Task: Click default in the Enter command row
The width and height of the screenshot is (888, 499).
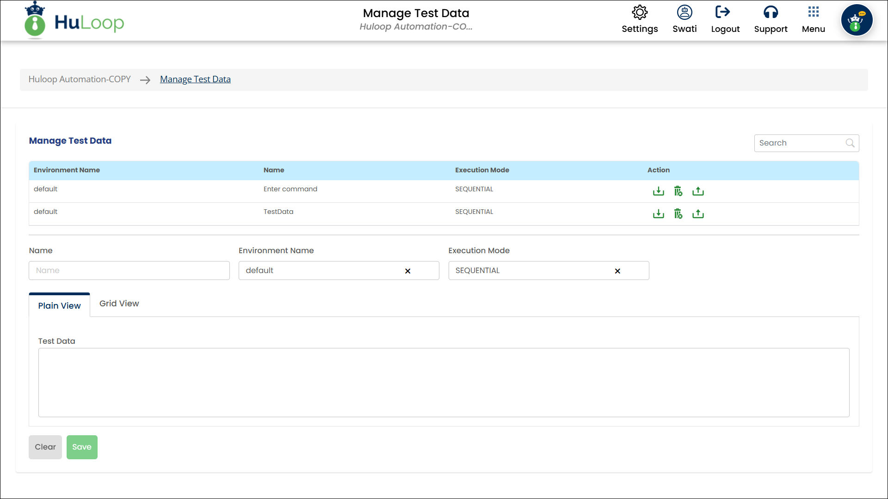Action: point(45,189)
